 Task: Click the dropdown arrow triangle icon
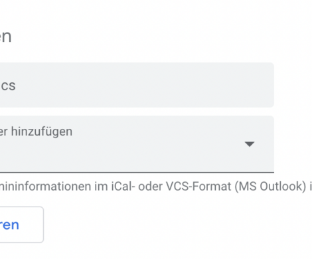pyautogui.click(x=250, y=144)
